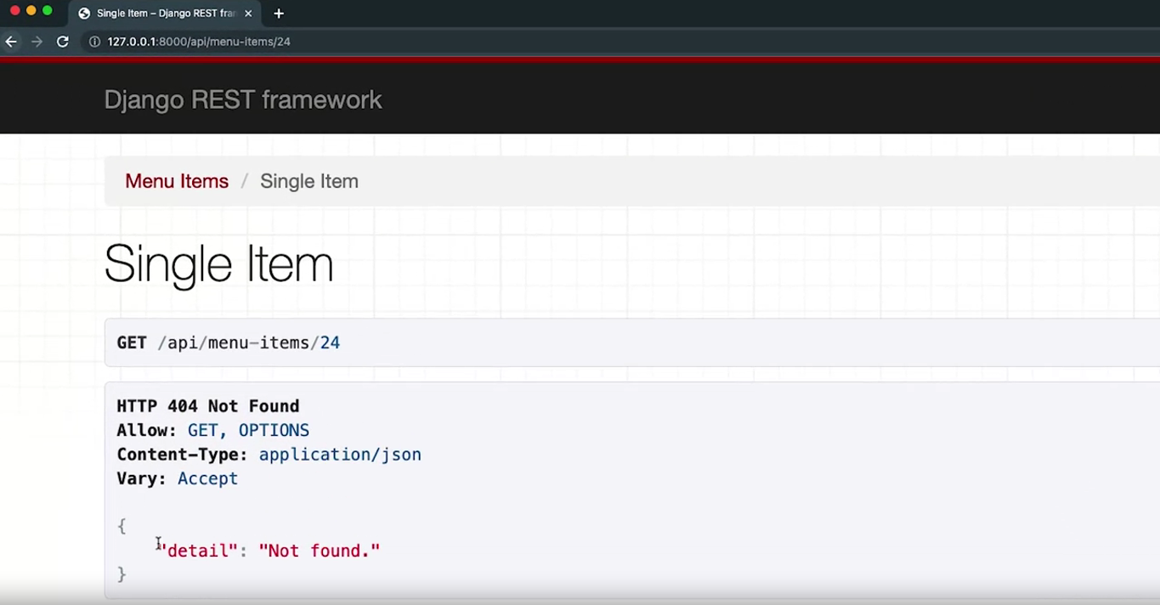Open the site information icon beside URL
Image resolution: width=1160 pixels, height=605 pixels.
[94, 42]
